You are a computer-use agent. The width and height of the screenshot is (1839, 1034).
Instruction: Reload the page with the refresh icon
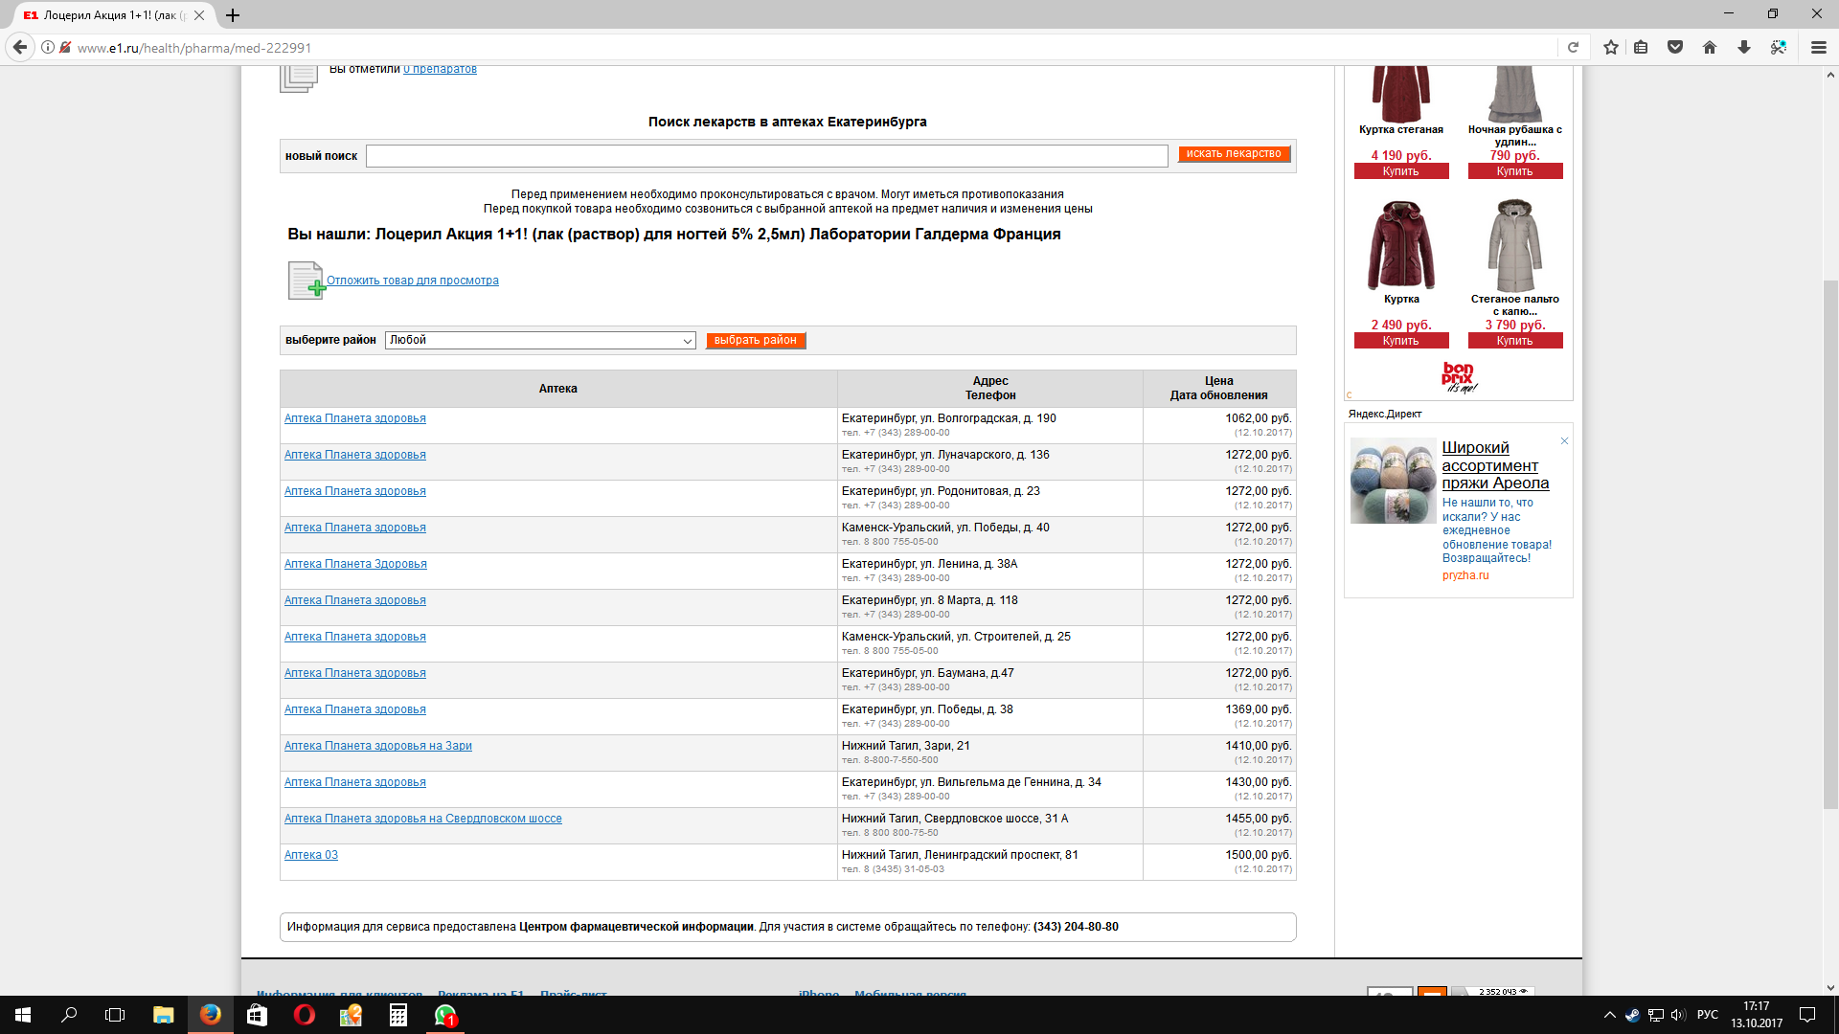tap(1573, 47)
